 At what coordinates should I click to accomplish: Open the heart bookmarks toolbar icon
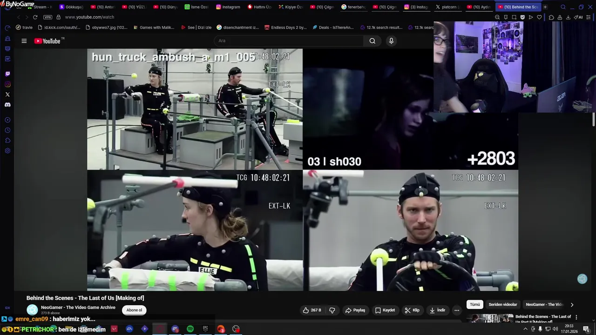point(539,17)
